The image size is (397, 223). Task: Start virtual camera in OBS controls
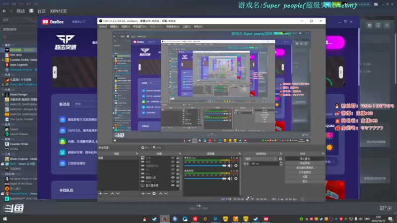pos(305,168)
